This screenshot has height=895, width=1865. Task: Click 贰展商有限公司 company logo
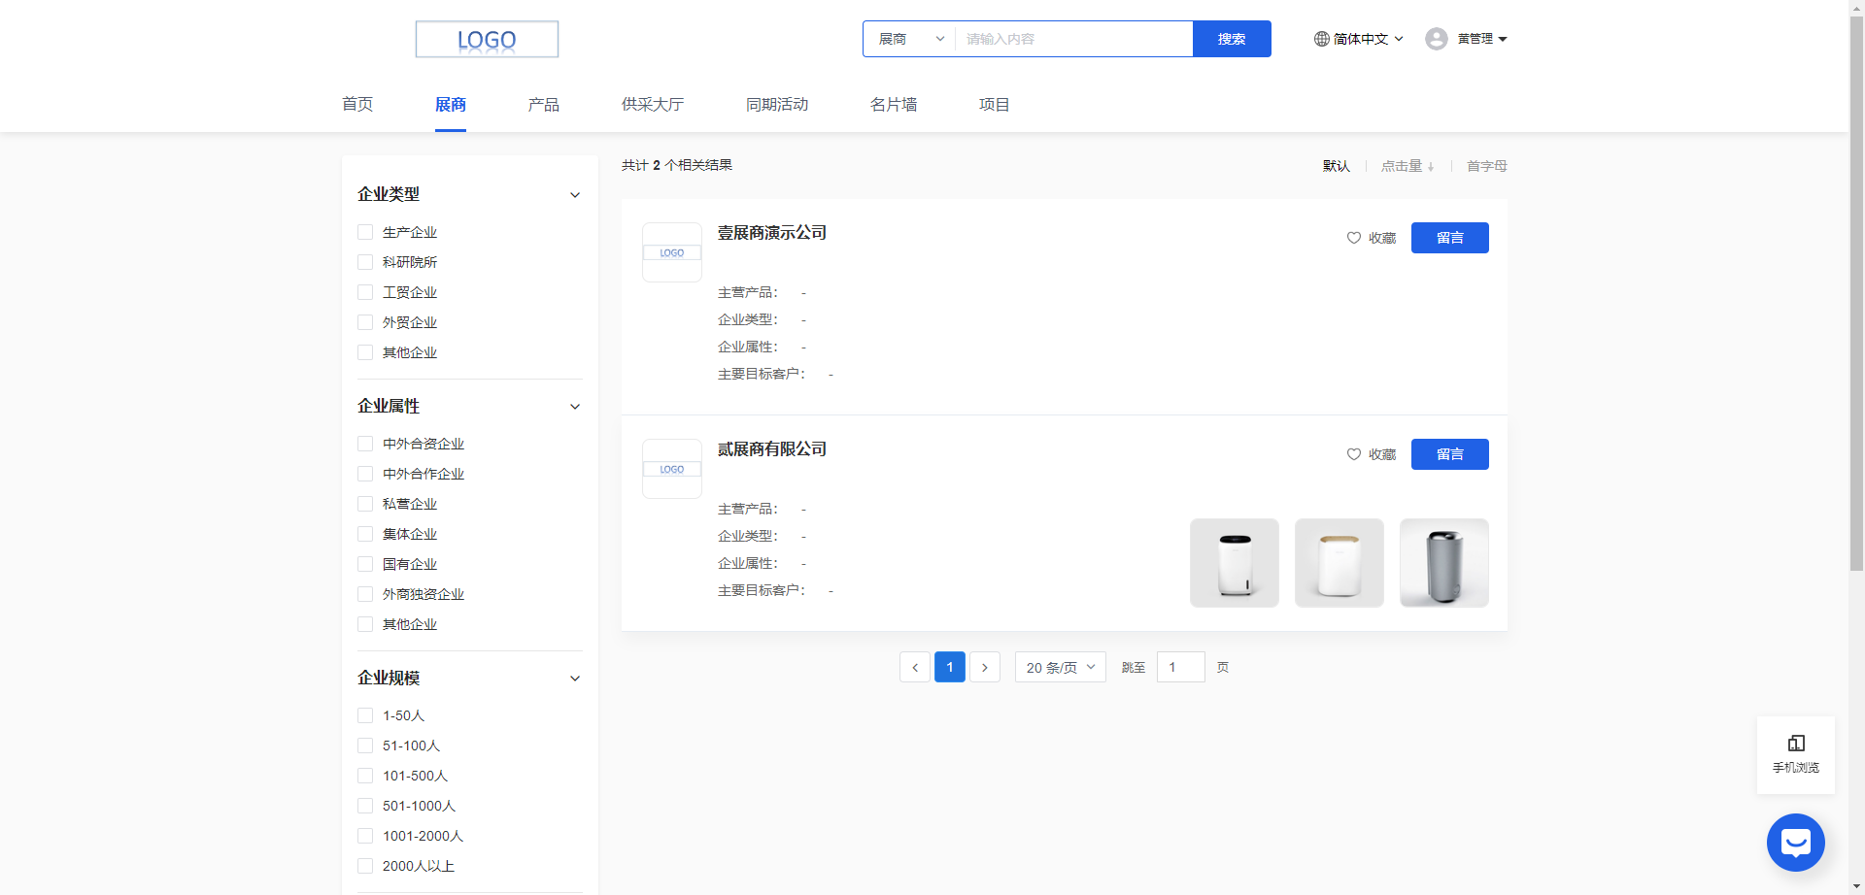pyautogui.click(x=672, y=469)
